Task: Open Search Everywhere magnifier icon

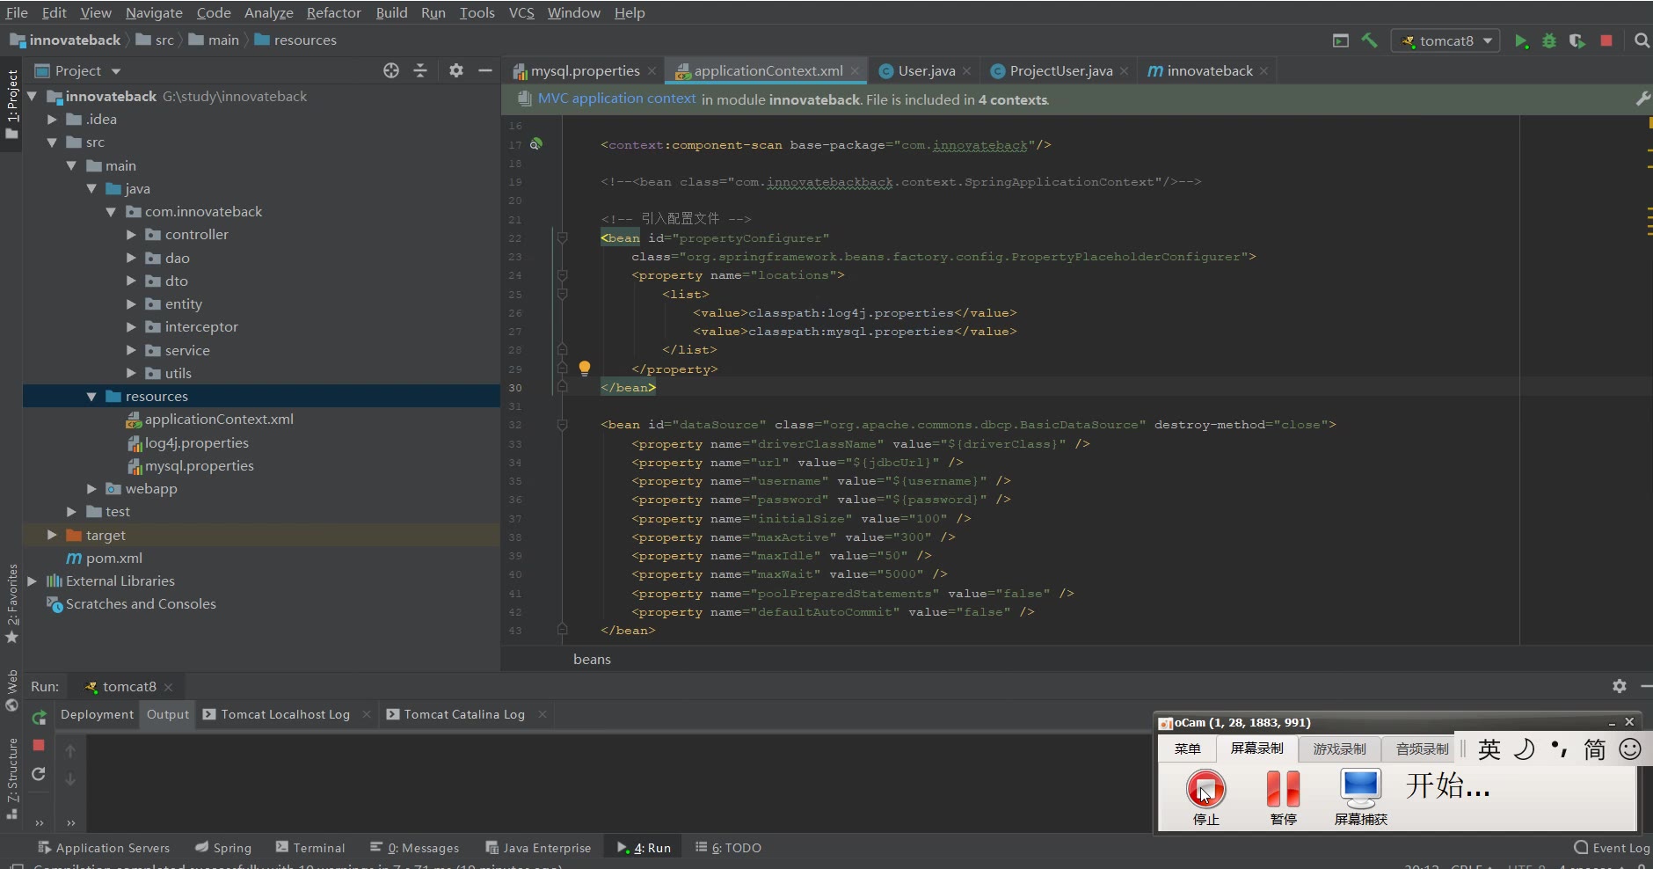Action: click(x=1641, y=40)
